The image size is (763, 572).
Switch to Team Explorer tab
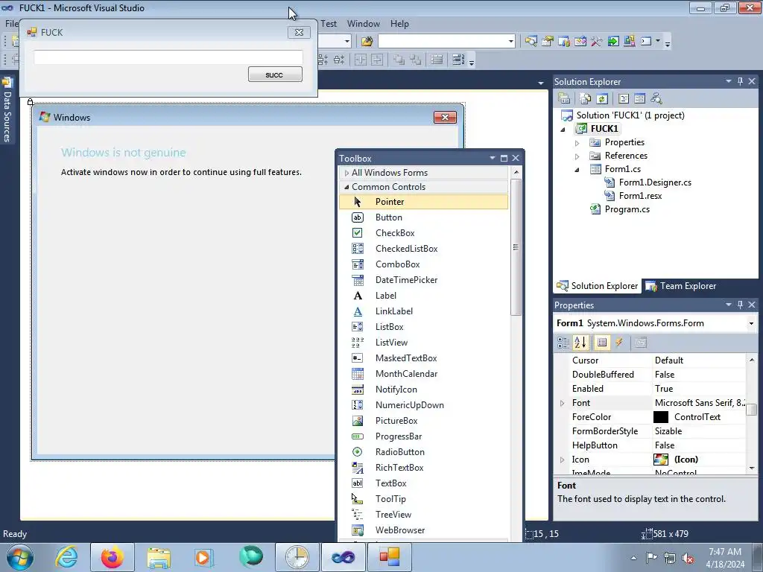(681, 286)
